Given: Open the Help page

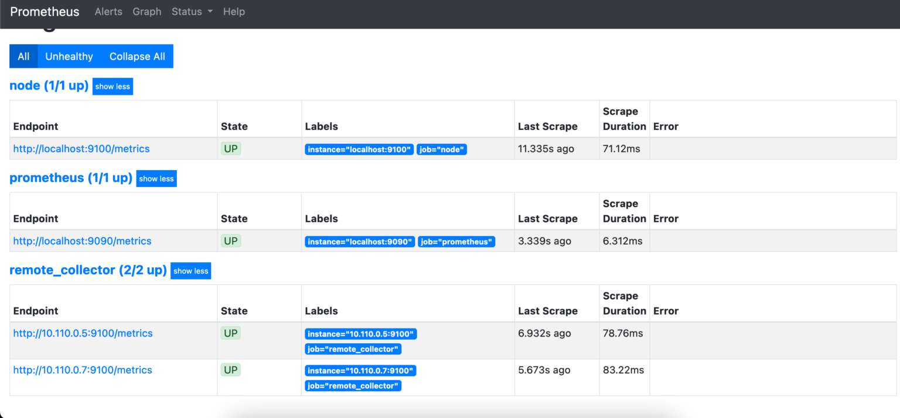Looking at the screenshot, I should [x=234, y=11].
